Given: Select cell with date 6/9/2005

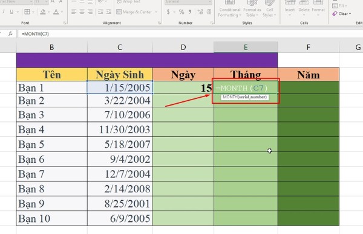Looking at the screenshot, I should [x=120, y=218].
